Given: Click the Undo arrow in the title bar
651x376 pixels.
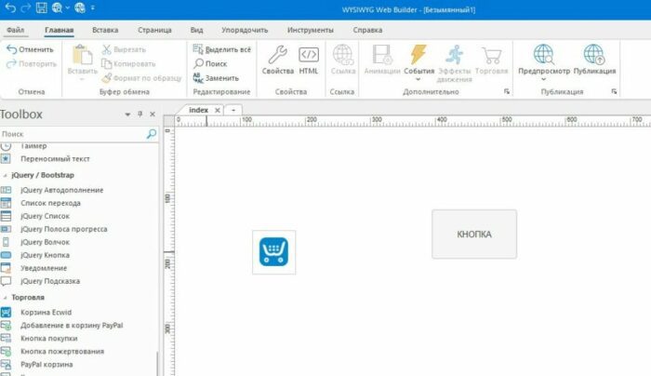Looking at the screenshot, I should (x=10, y=7).
